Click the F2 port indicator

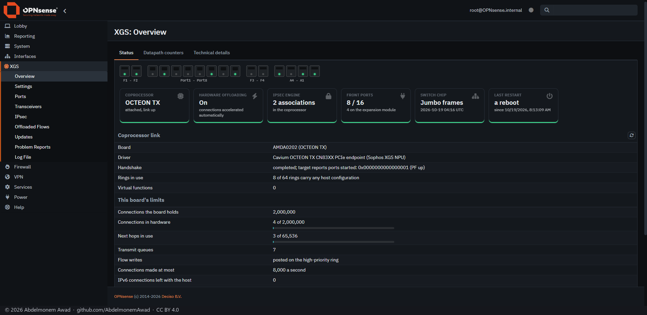[x=136, y=71]
